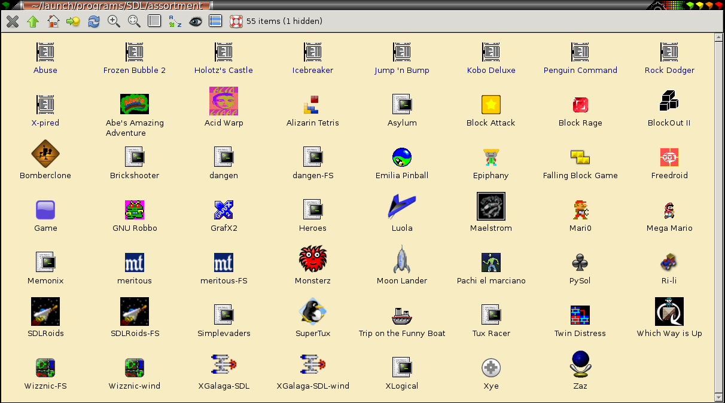
Task: Select the Ri-li train icon
Action: coord(669,262)
